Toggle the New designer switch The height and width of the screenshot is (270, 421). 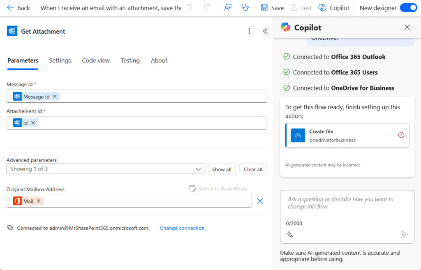coord(408,8)
